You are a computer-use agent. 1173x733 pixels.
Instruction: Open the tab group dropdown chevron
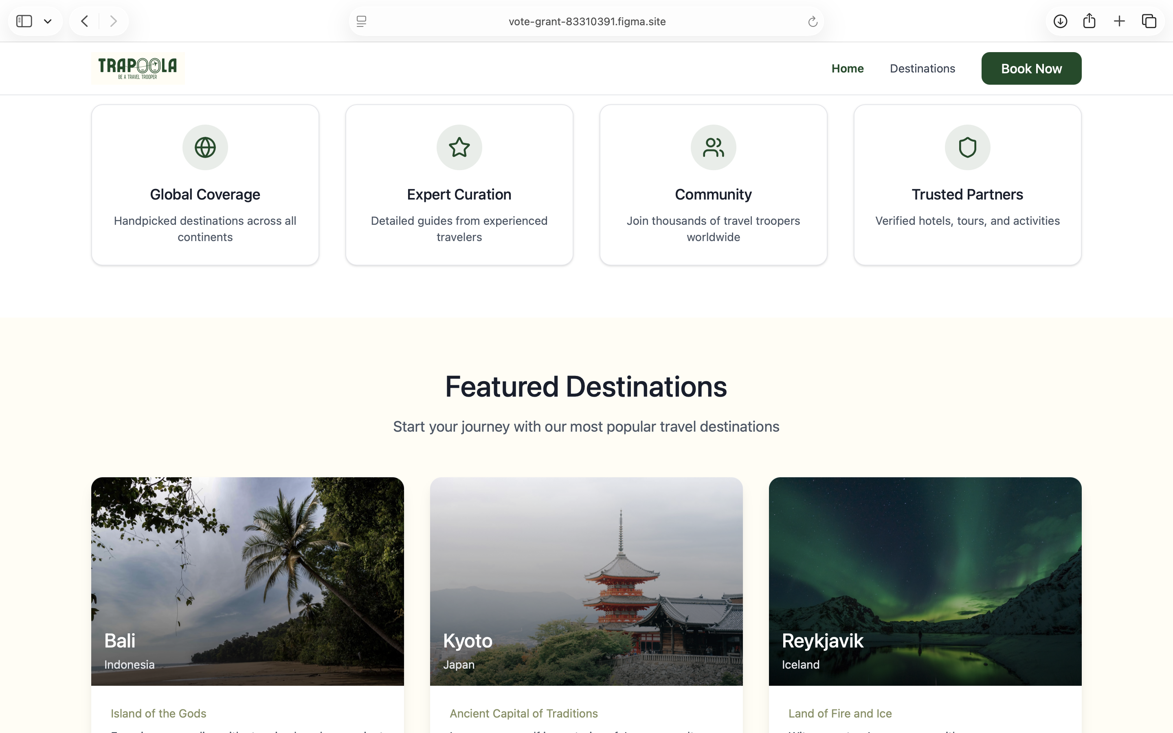pos(48,21)
